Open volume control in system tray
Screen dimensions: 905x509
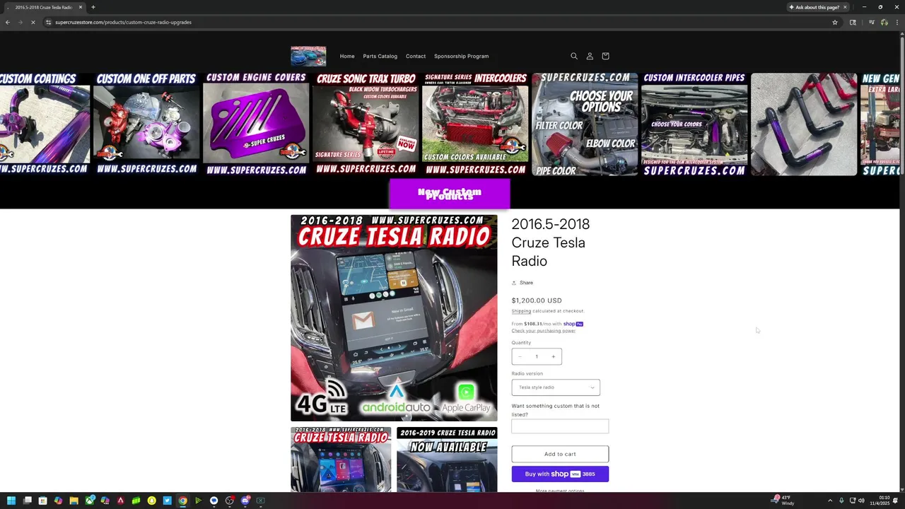click(x=861, y=501)
